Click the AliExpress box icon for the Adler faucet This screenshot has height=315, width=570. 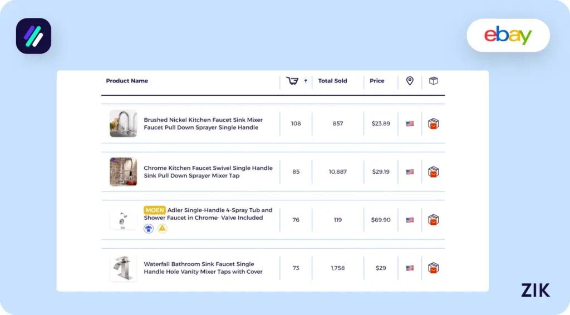click(434, 220)
